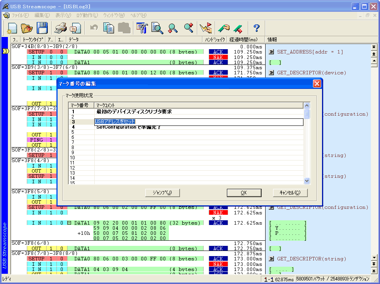380x284 pixels.
Task: Jump to the bottom of the log scrollbar
Action: point(374,271)
